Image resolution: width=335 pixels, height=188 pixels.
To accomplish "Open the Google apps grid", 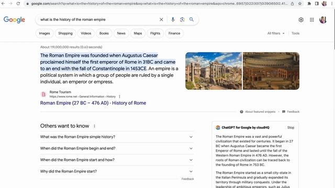I will (312, 20).
